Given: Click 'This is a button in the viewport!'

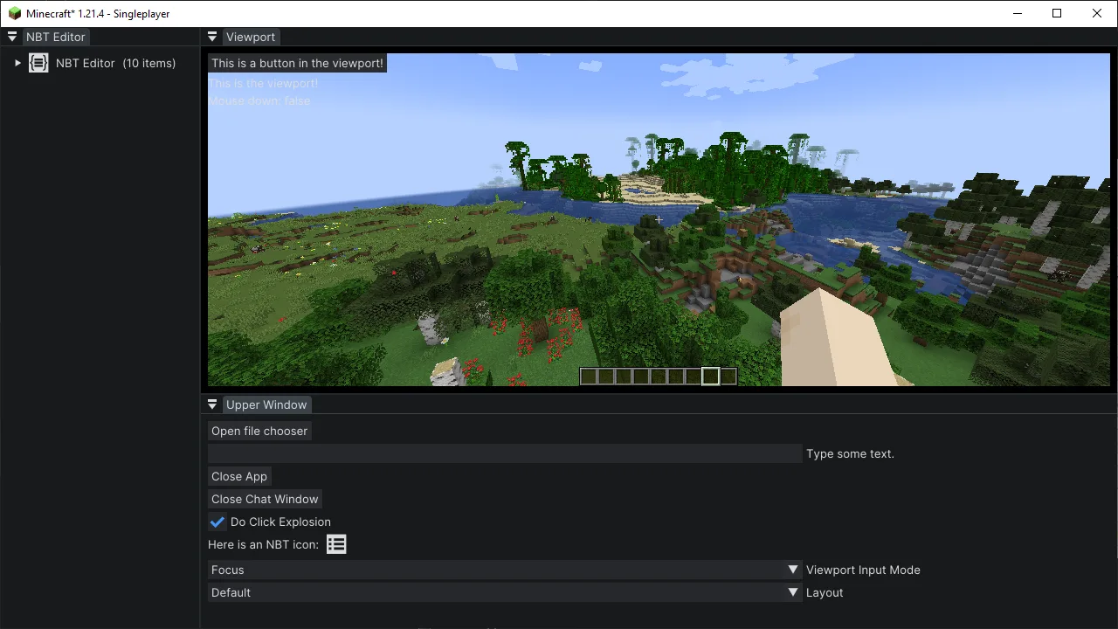Looking at the screenshot, I should point(297,63).
